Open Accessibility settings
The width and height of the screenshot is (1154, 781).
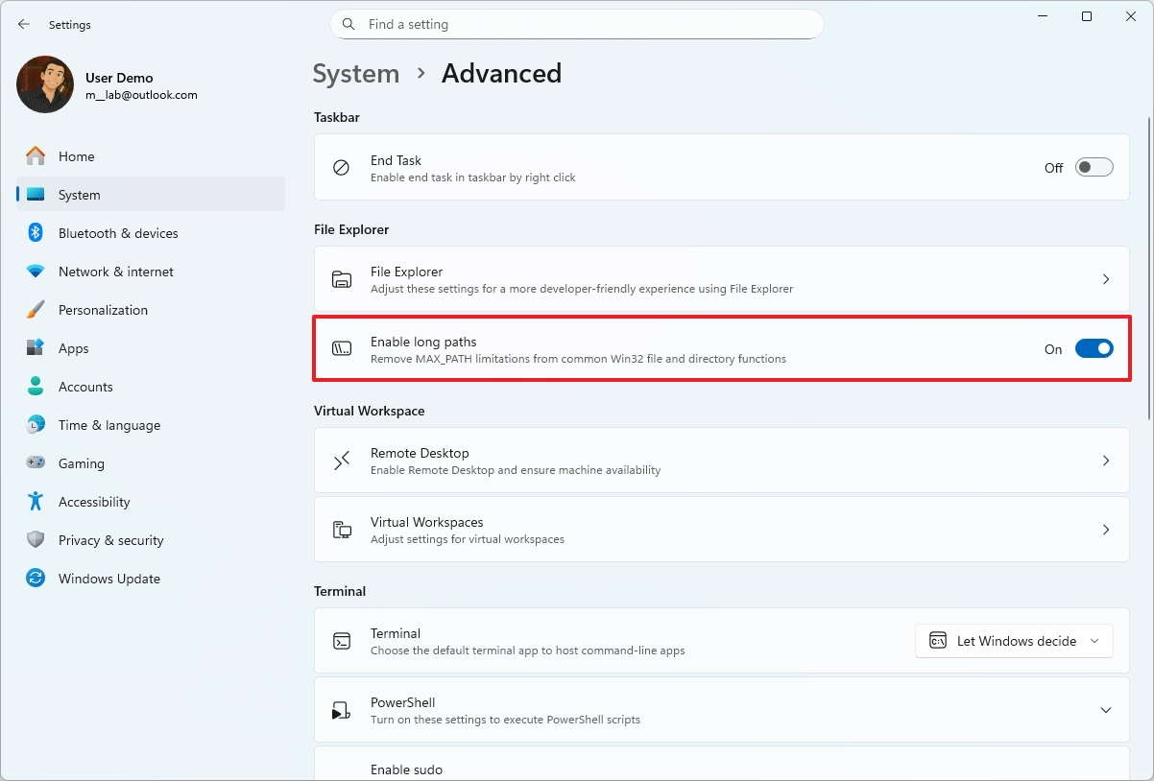click(93, 501)
